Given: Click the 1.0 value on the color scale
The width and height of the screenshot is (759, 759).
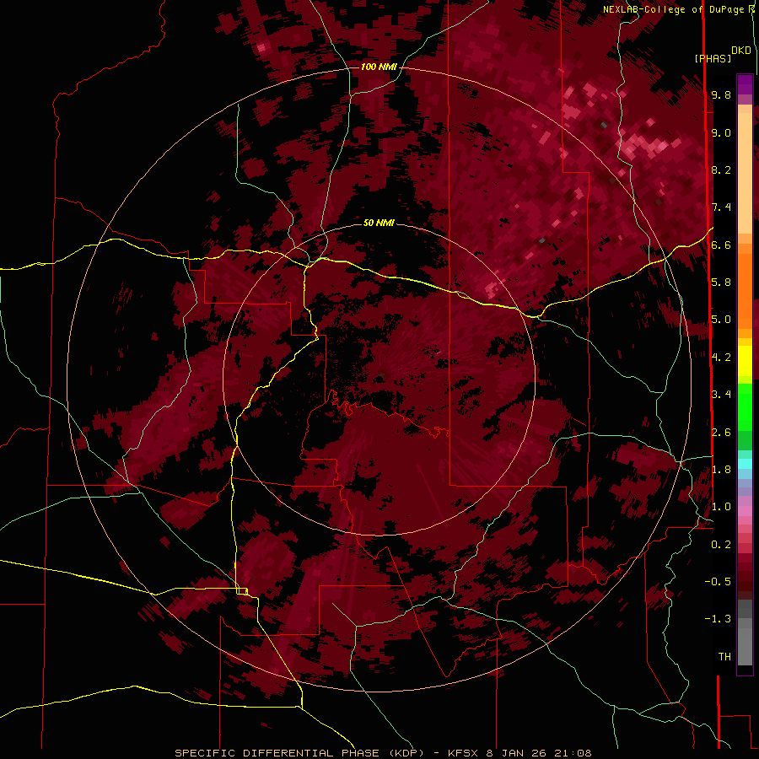Looking at the screenshot, I should [x=721, y=507].
